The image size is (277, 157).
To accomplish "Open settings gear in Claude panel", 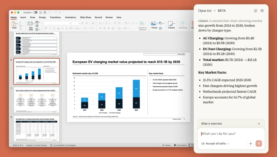I will click(262, 11).
